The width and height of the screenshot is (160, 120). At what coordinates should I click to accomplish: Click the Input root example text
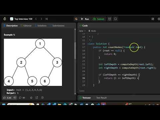tap(24, 90)
